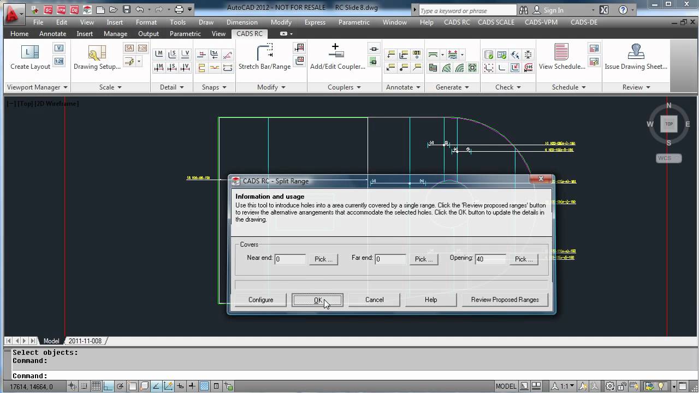The image size is (699, 393).
Task: Open the Dimension menu
Action: coord(242,22)
